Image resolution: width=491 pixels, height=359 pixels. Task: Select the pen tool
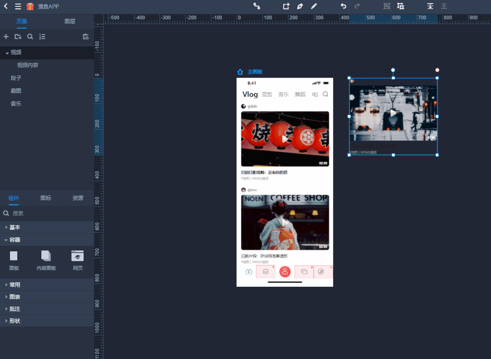coord(300,6)
